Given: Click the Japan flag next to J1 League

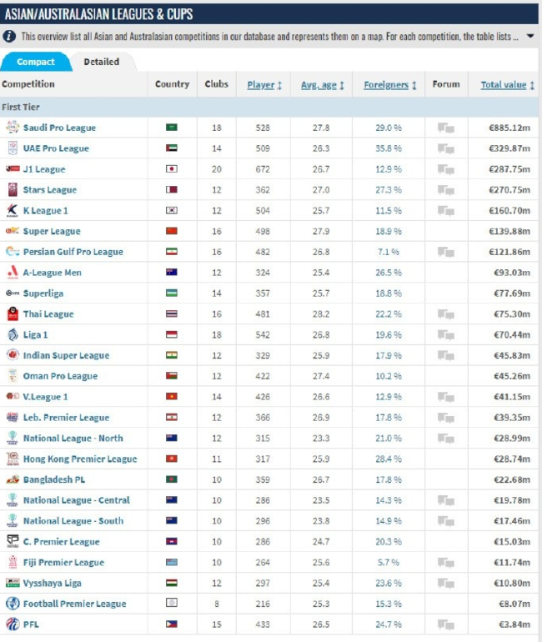Looking at the screenshot, I should (172, 169).
